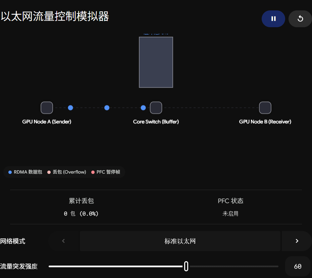This screenshot has height=278, width=312.
Task: Click the PFC 状态 未启用 indicator
Action: click(230, 214)
